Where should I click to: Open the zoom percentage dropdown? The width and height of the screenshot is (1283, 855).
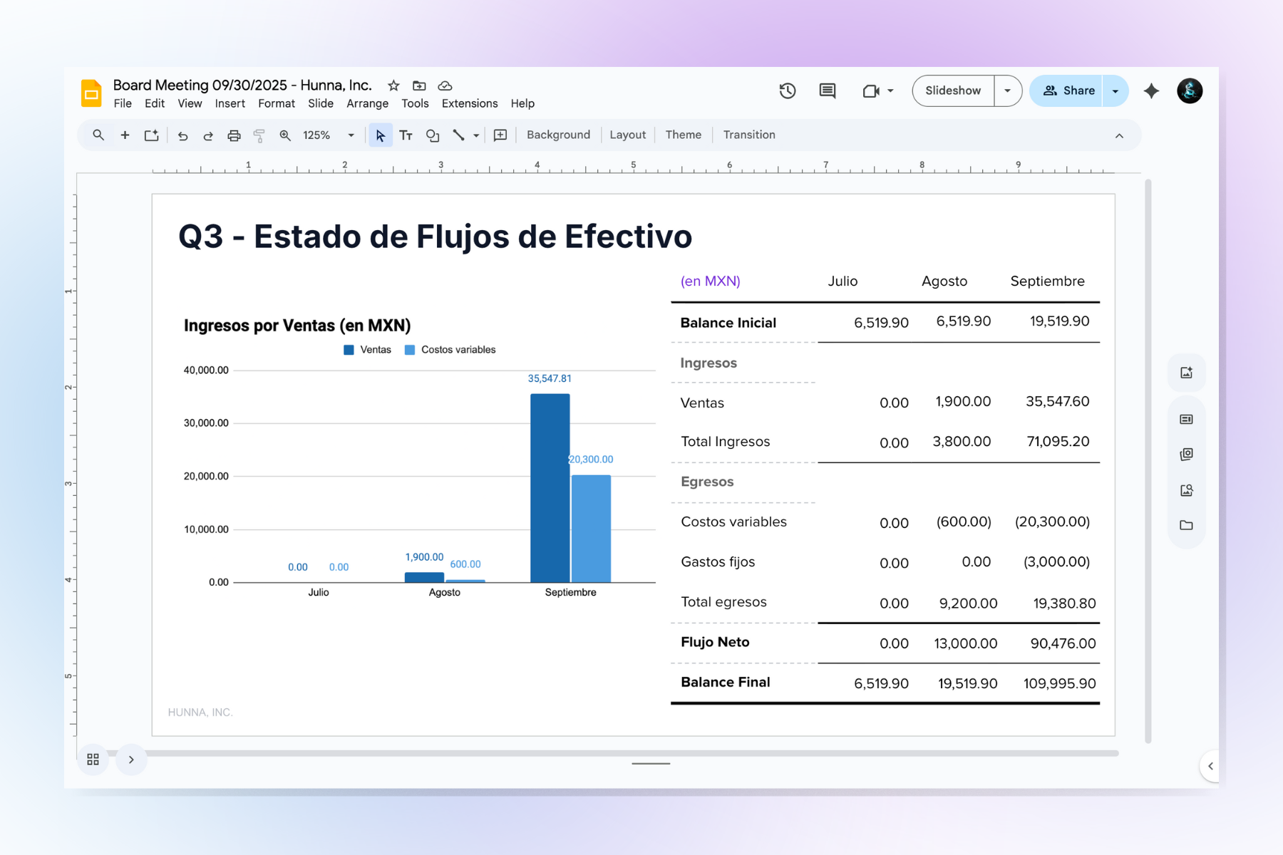(350, 135)
